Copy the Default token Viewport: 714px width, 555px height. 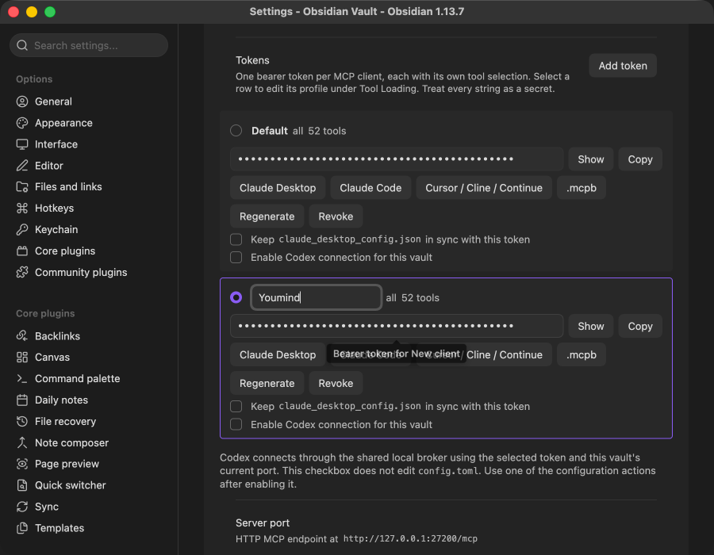pos(639,159)
